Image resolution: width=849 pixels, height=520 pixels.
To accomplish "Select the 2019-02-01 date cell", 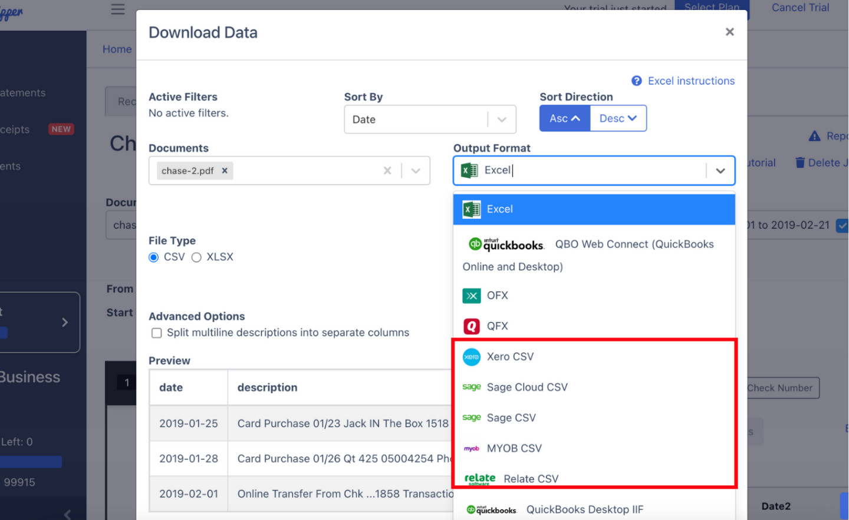I will coord(189,494).
